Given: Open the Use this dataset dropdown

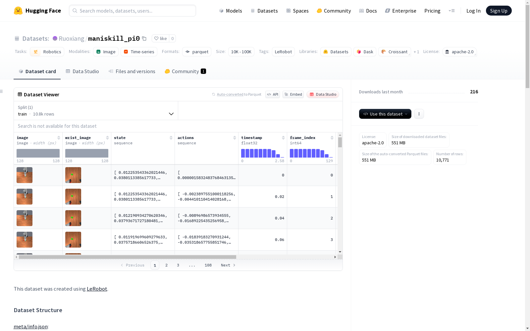Looking at the screenshot, I should pos(385,114).
